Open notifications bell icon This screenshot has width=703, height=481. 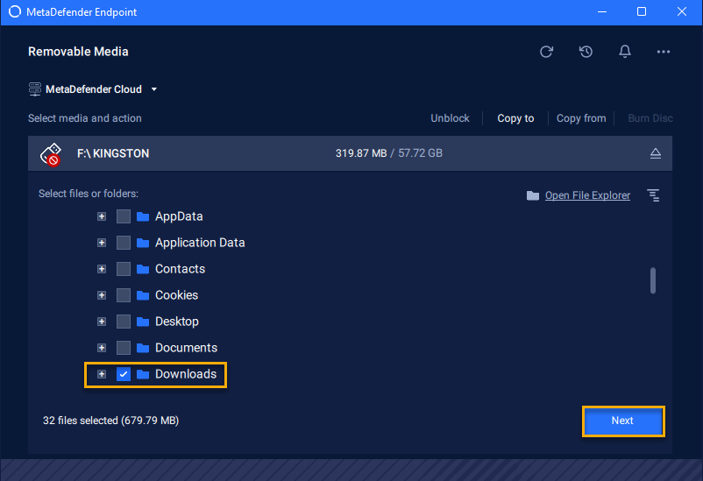point(625,52)
